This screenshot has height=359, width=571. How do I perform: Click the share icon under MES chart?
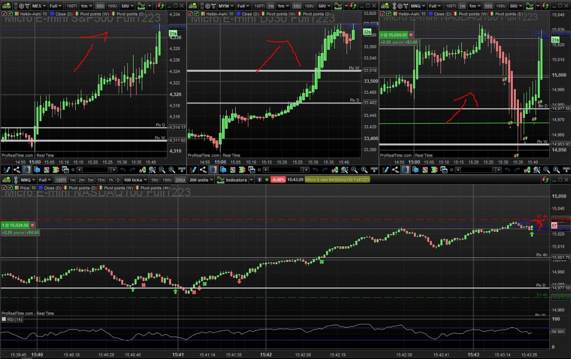[x=17, y=170]
